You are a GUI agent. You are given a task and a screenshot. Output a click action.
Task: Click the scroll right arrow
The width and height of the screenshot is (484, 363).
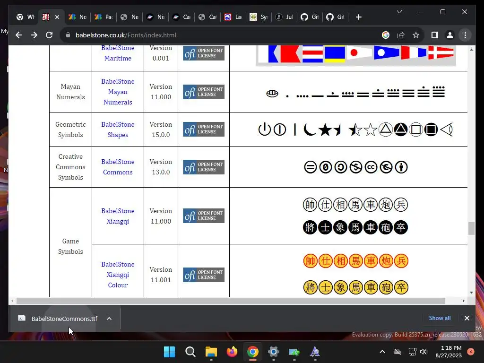(x=463, y=301)
